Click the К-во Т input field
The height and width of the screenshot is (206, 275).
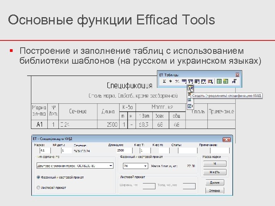[145, 150]
